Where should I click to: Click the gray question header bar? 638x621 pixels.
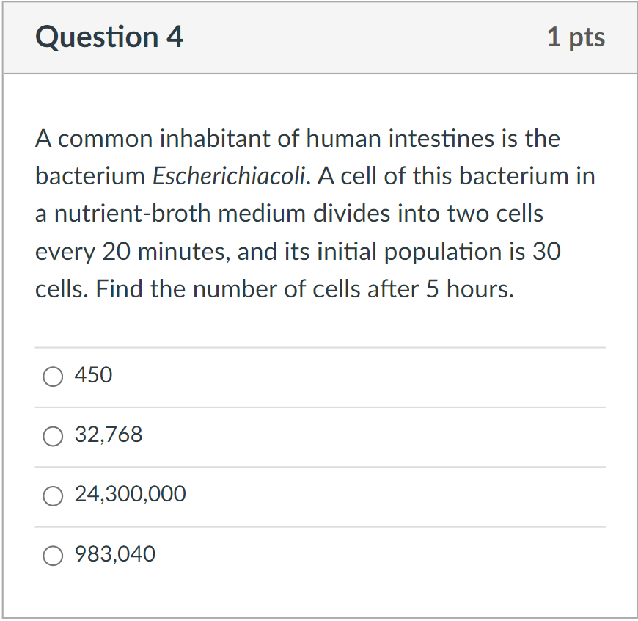320,37
